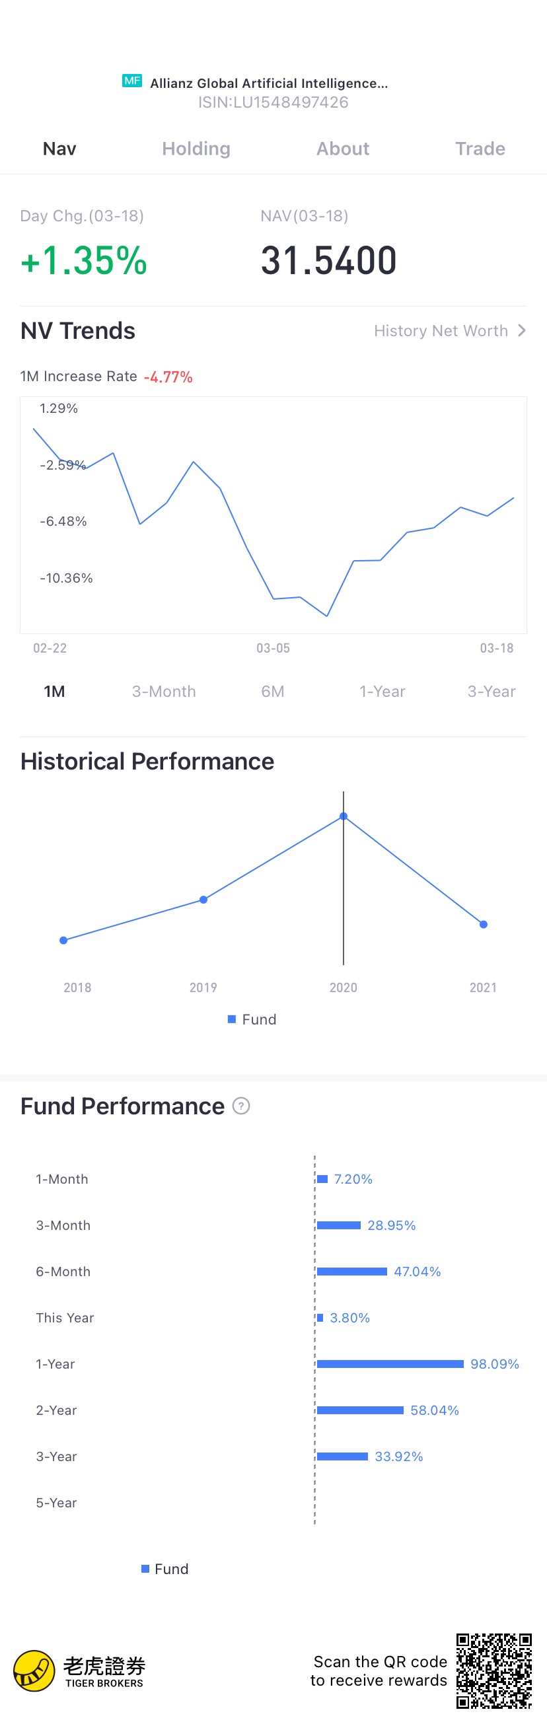Viewport: 547px width, 1724px height.
Task: Click the History Net Worth chevron arrow
Action: tap(521, 331)
